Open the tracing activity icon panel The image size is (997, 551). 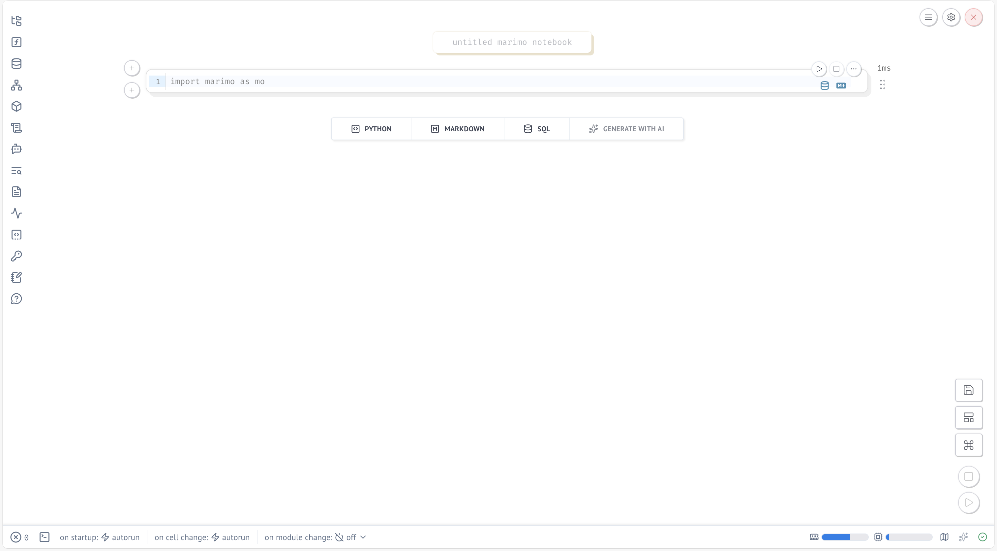pyautogui.click(x=16, y=213)
